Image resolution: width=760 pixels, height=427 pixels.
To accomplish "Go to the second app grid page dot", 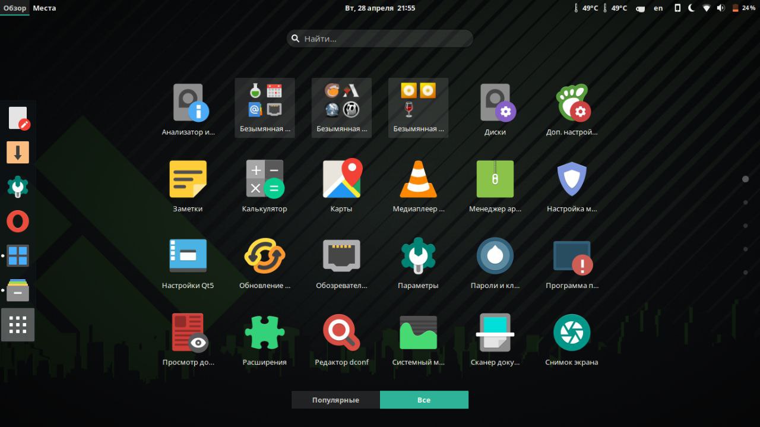I will coord(745,203).
